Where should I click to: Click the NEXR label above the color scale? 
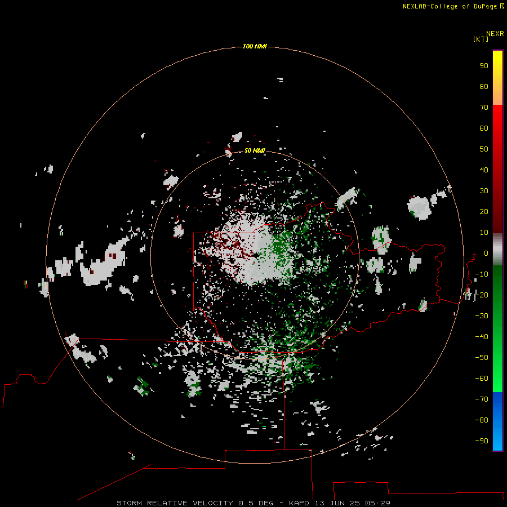coord(495,34)
